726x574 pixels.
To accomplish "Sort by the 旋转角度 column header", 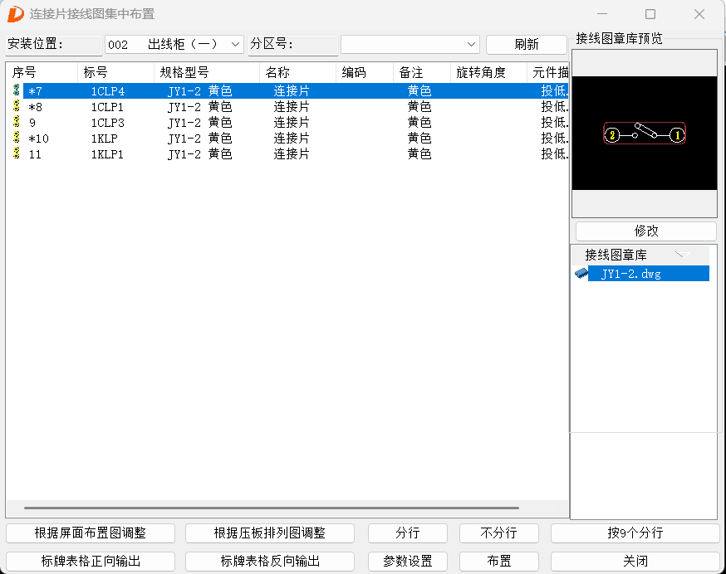I will coord(489,73).
